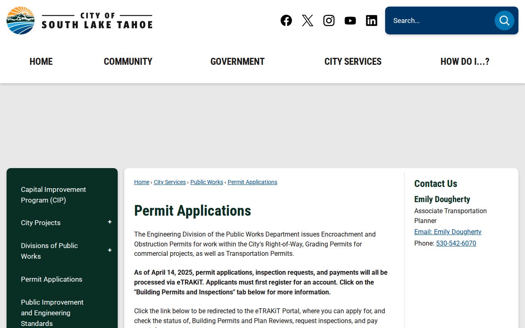Select Permit Applications in the sidebar
The width and height of the screenshot is (525, 328).
tap(52, 279)
